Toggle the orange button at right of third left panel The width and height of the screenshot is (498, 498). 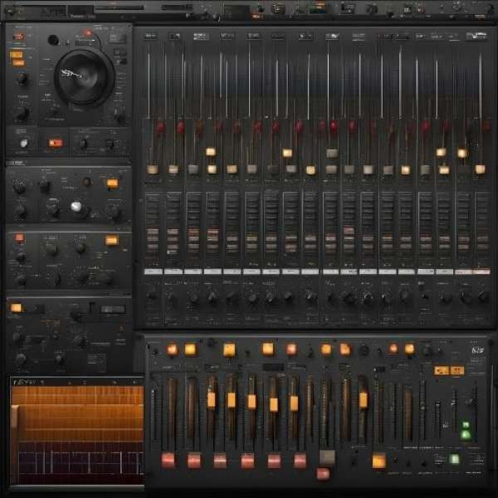111,240
